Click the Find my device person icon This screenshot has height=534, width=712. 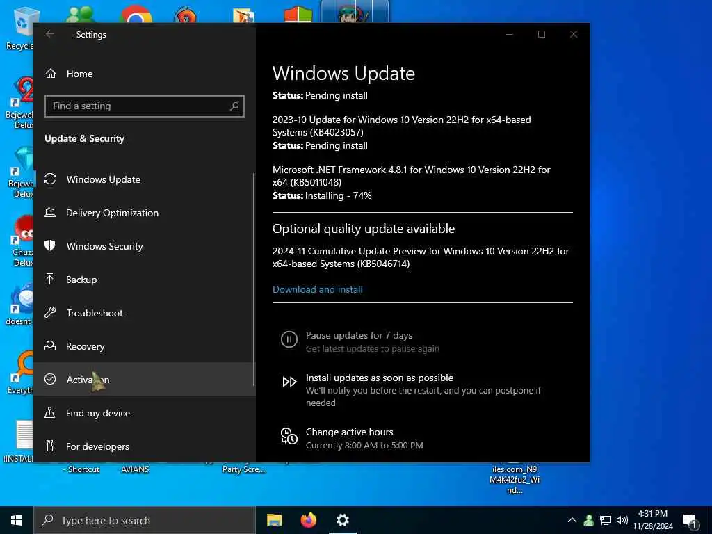pos(50,412)
